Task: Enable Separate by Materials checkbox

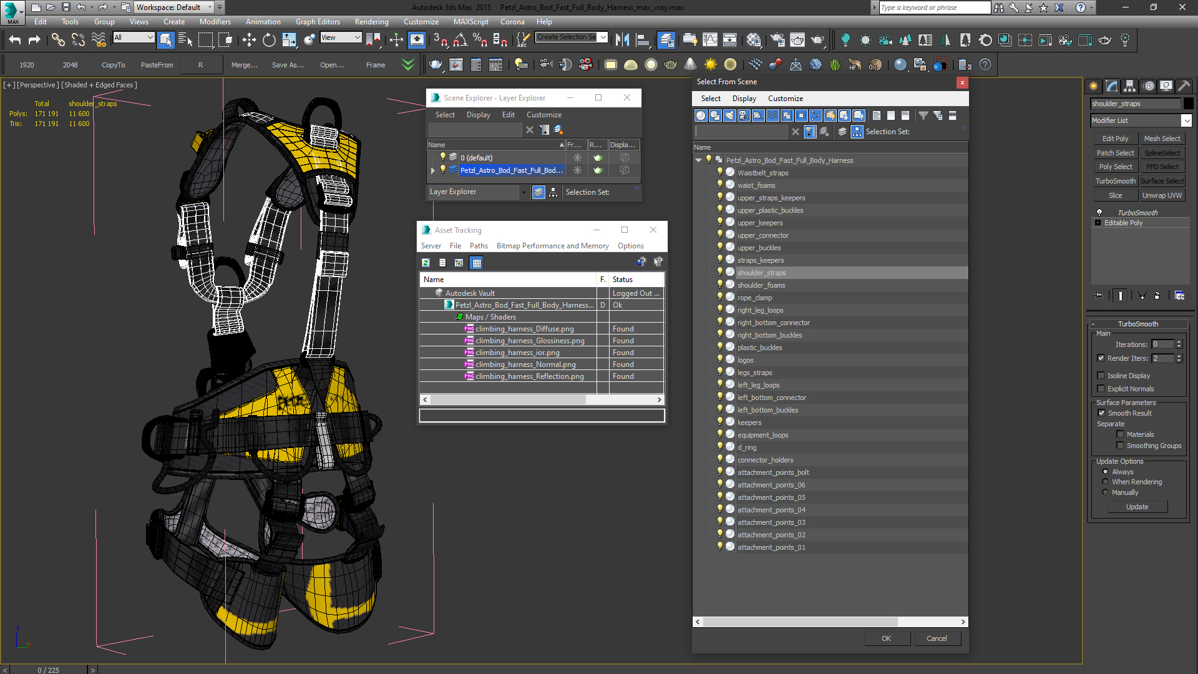Action: (1120, 434)
